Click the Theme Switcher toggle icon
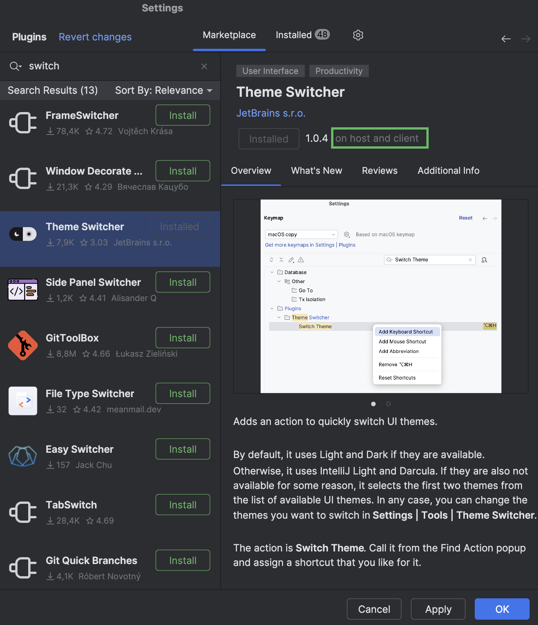This screenshot has width=538, height=625. pyautogui.click(x=23, y=234)
